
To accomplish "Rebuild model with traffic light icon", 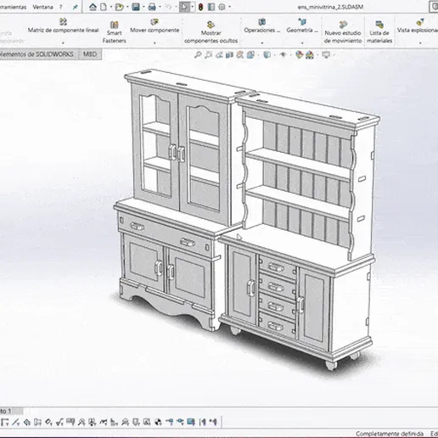I will point(200,7).
